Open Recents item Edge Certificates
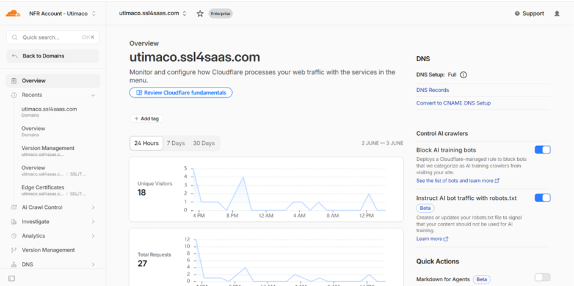 (54, 190)
